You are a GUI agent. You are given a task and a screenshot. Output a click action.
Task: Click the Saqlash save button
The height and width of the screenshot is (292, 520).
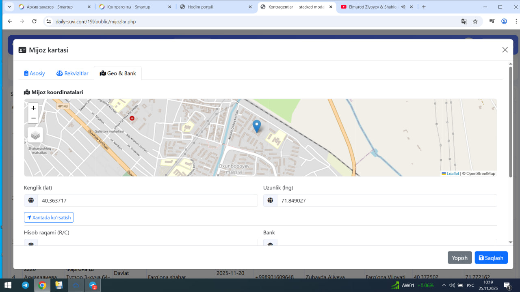point(491,258)
